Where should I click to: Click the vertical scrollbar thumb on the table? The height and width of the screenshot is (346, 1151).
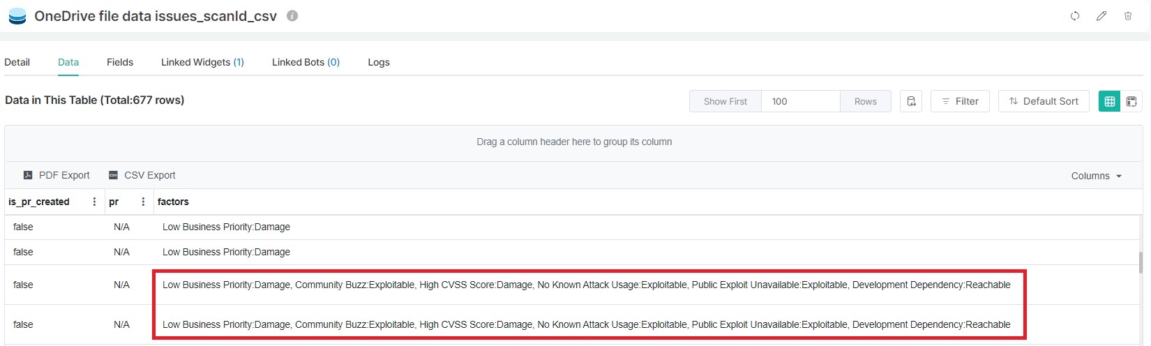1141,262
